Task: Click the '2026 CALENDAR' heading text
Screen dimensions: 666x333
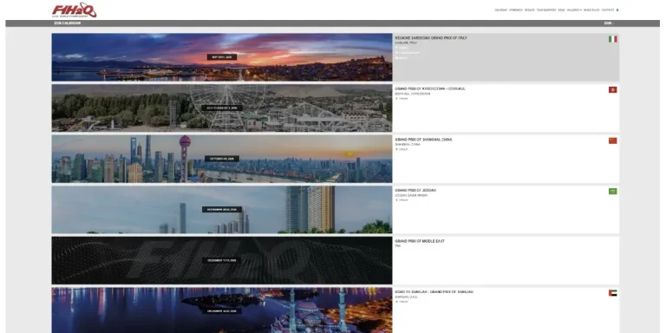Action: point(67,23)
